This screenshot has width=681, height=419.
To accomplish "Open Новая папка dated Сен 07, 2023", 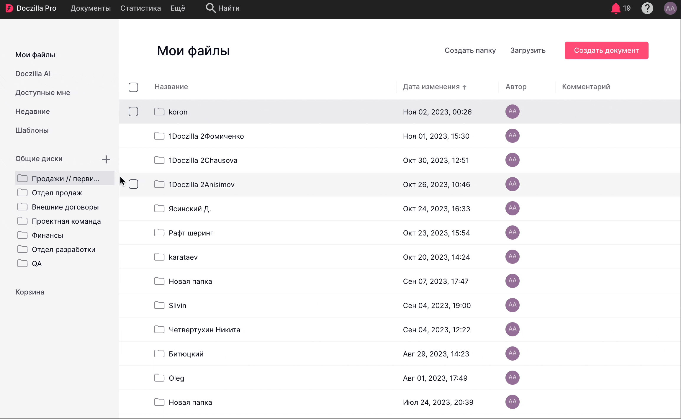I will (190, 281).
